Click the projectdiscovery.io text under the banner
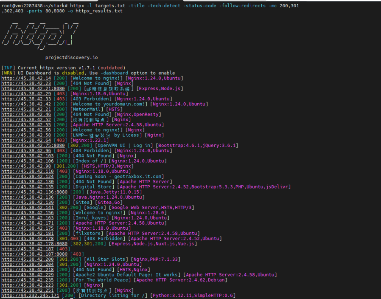 [71, 57]
